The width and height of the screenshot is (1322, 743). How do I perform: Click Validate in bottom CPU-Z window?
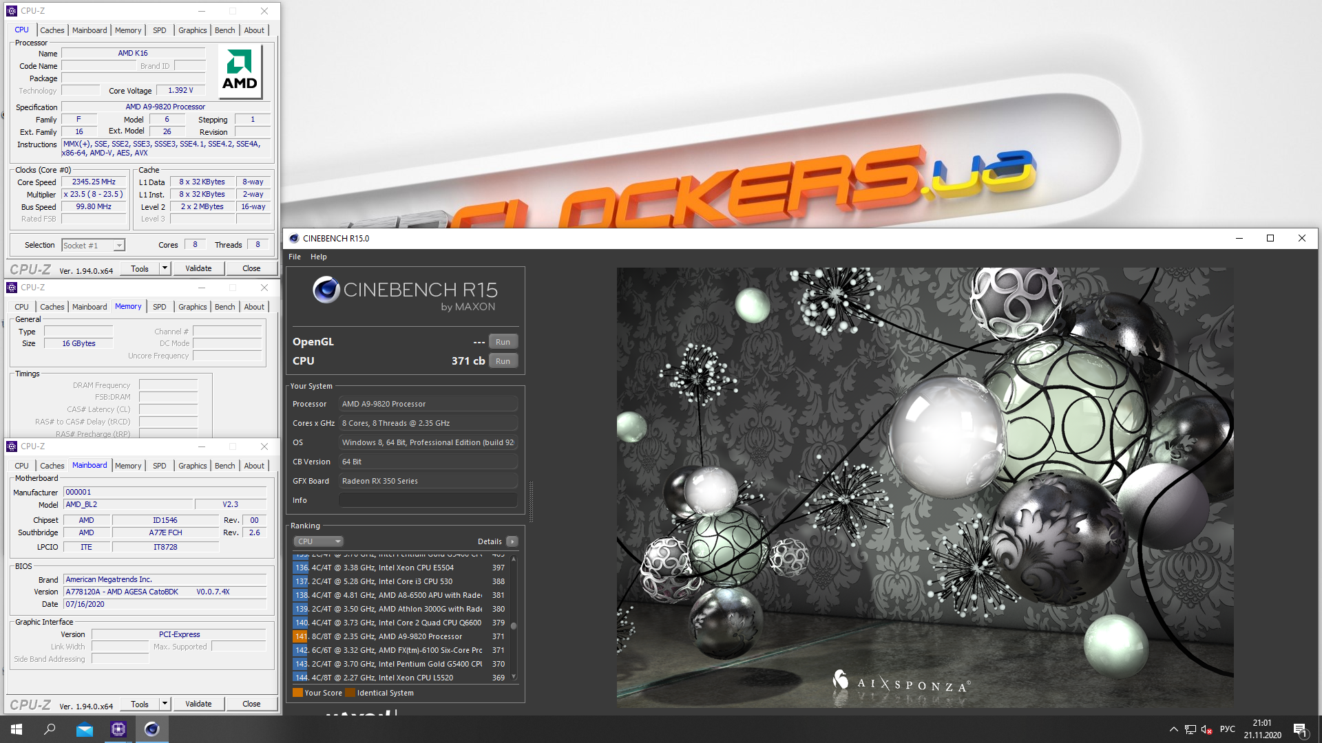(x=198, y=704)
